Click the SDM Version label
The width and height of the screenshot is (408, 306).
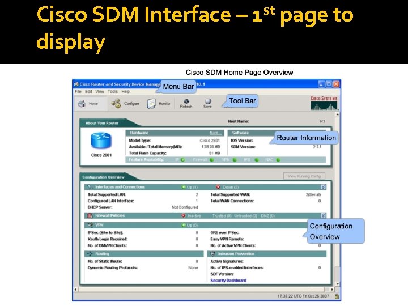(243, 147)
